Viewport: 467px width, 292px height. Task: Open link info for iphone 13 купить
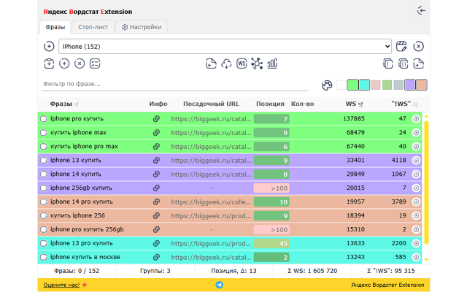coord(156,161)
